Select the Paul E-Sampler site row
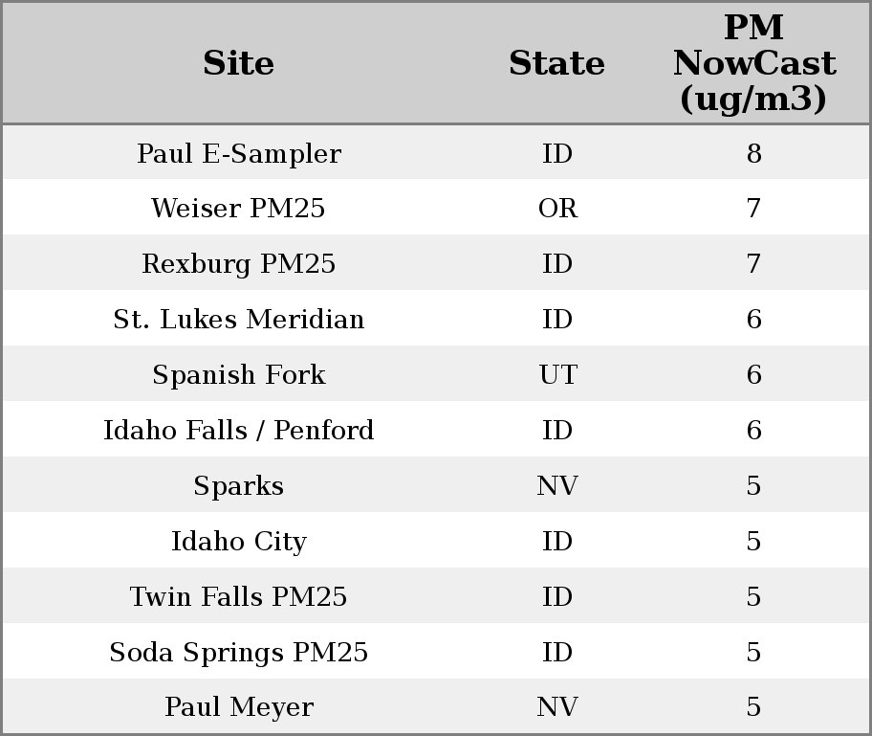 pyautogui.click(x=238, y=154)
